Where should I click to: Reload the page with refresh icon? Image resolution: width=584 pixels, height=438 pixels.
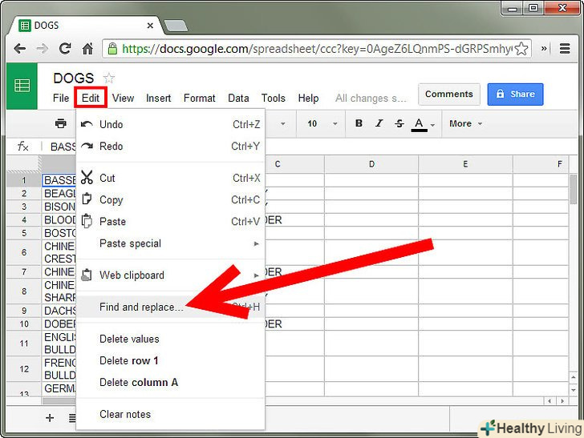[65, 48]
